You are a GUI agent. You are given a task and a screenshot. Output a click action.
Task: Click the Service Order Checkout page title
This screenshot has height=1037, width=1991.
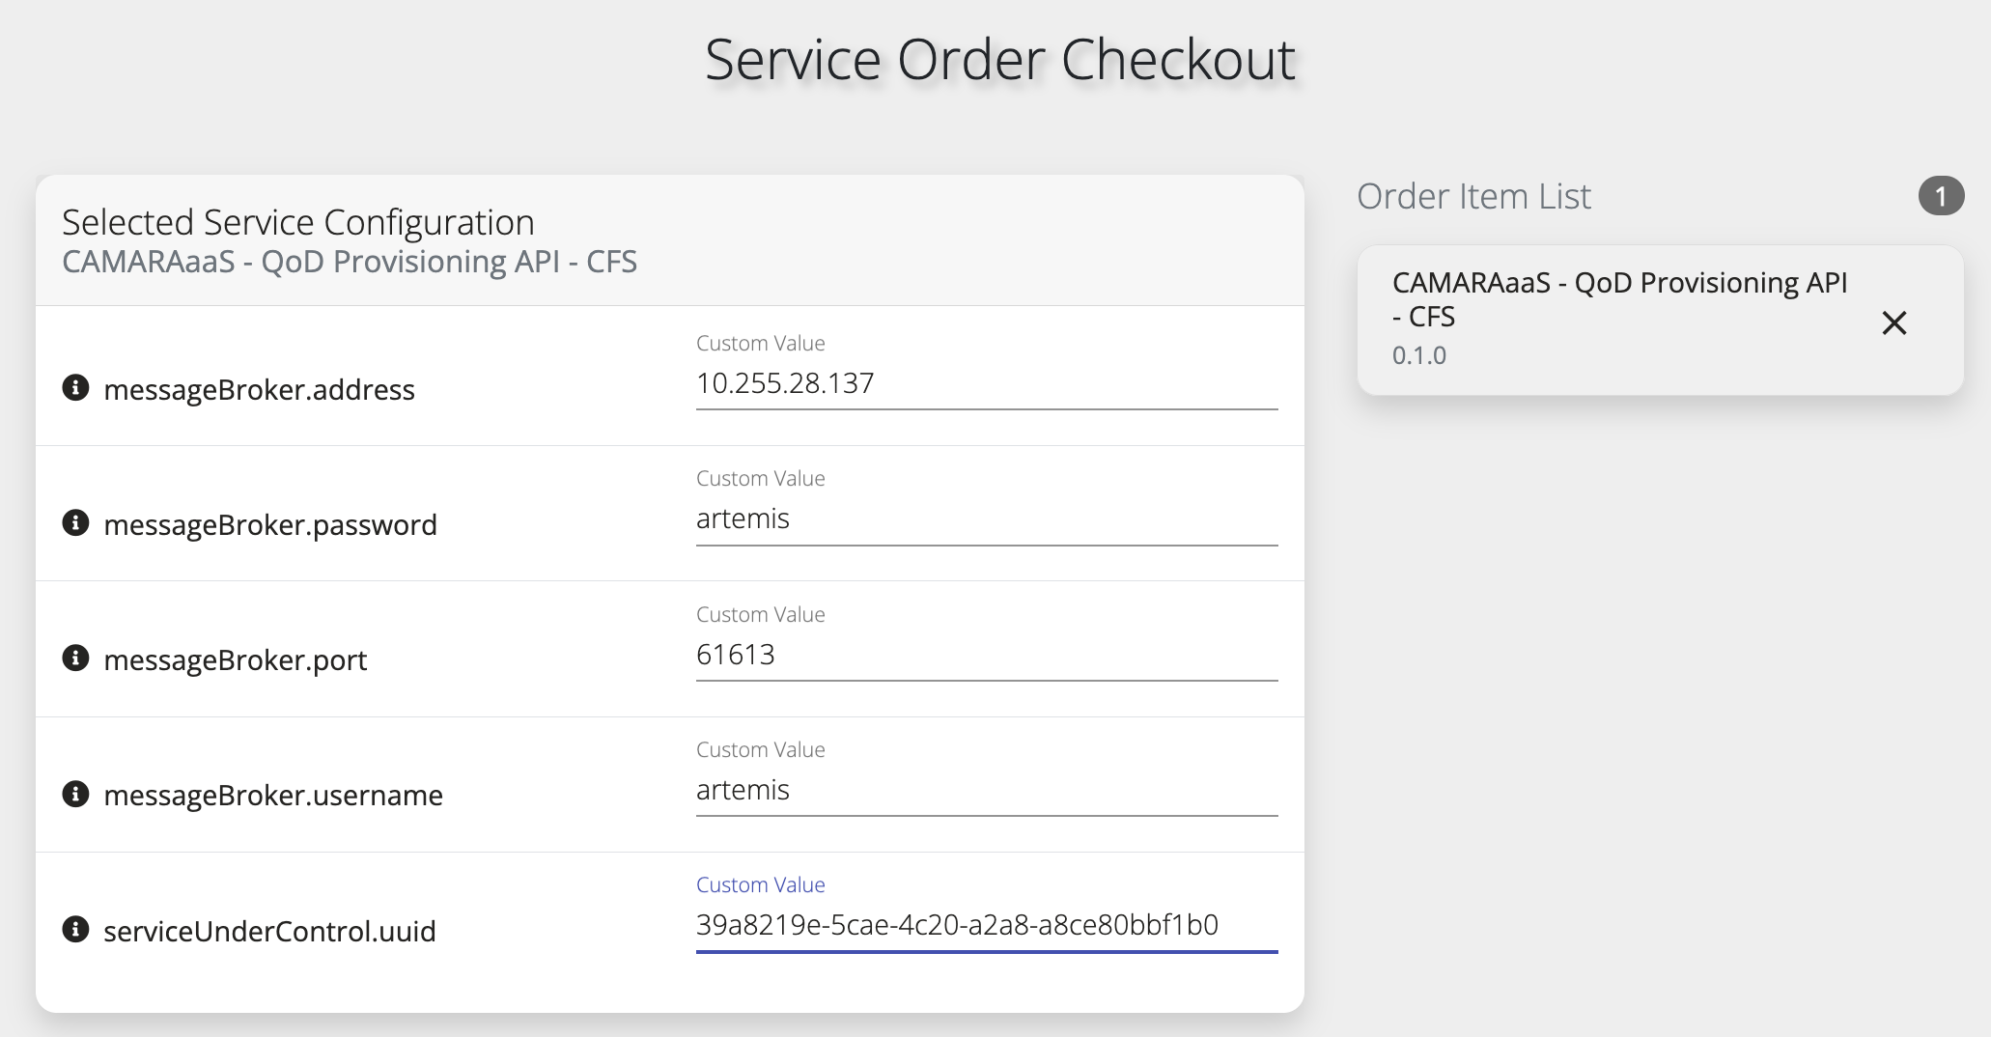click(x=999, y=60)
